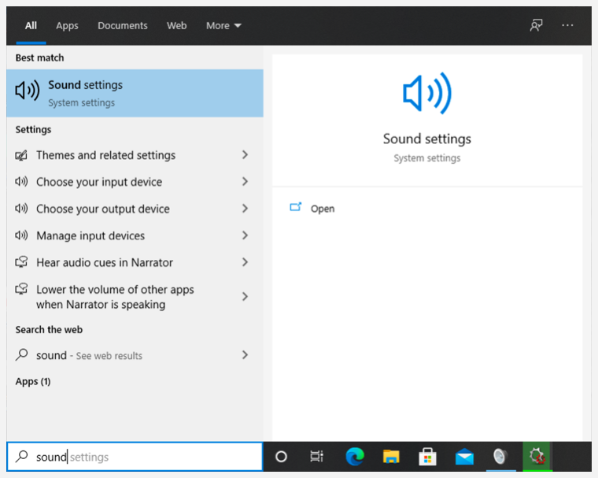
Task: Choose Manage input devices result
Action: (90, 235)
